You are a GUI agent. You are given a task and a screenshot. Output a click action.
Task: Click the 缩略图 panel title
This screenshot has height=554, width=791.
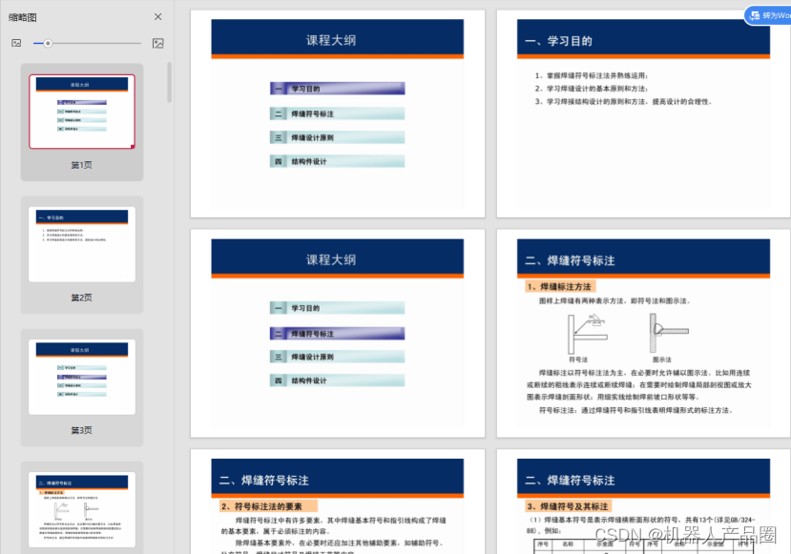pyautogui.click(x=22, y=17)
